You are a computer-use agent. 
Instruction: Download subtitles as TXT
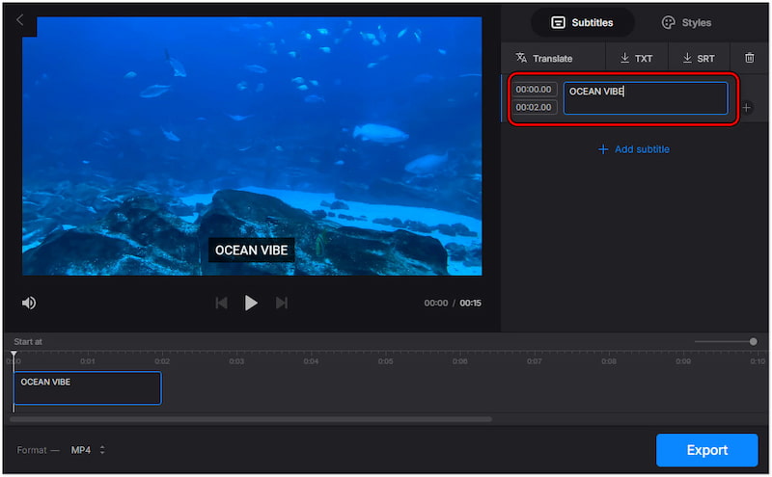pos(636,59)
